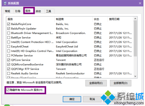Select the EasyAntiCheat Ltd manufacturer cell
Image resolution: width=145 pixels, height=106 pixels.
pyautogui.click(x=67, y=46)
